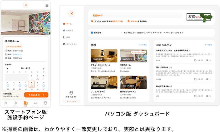
Task: Open the hamburger menu in the smartphone view
Action: pos(47,5)
